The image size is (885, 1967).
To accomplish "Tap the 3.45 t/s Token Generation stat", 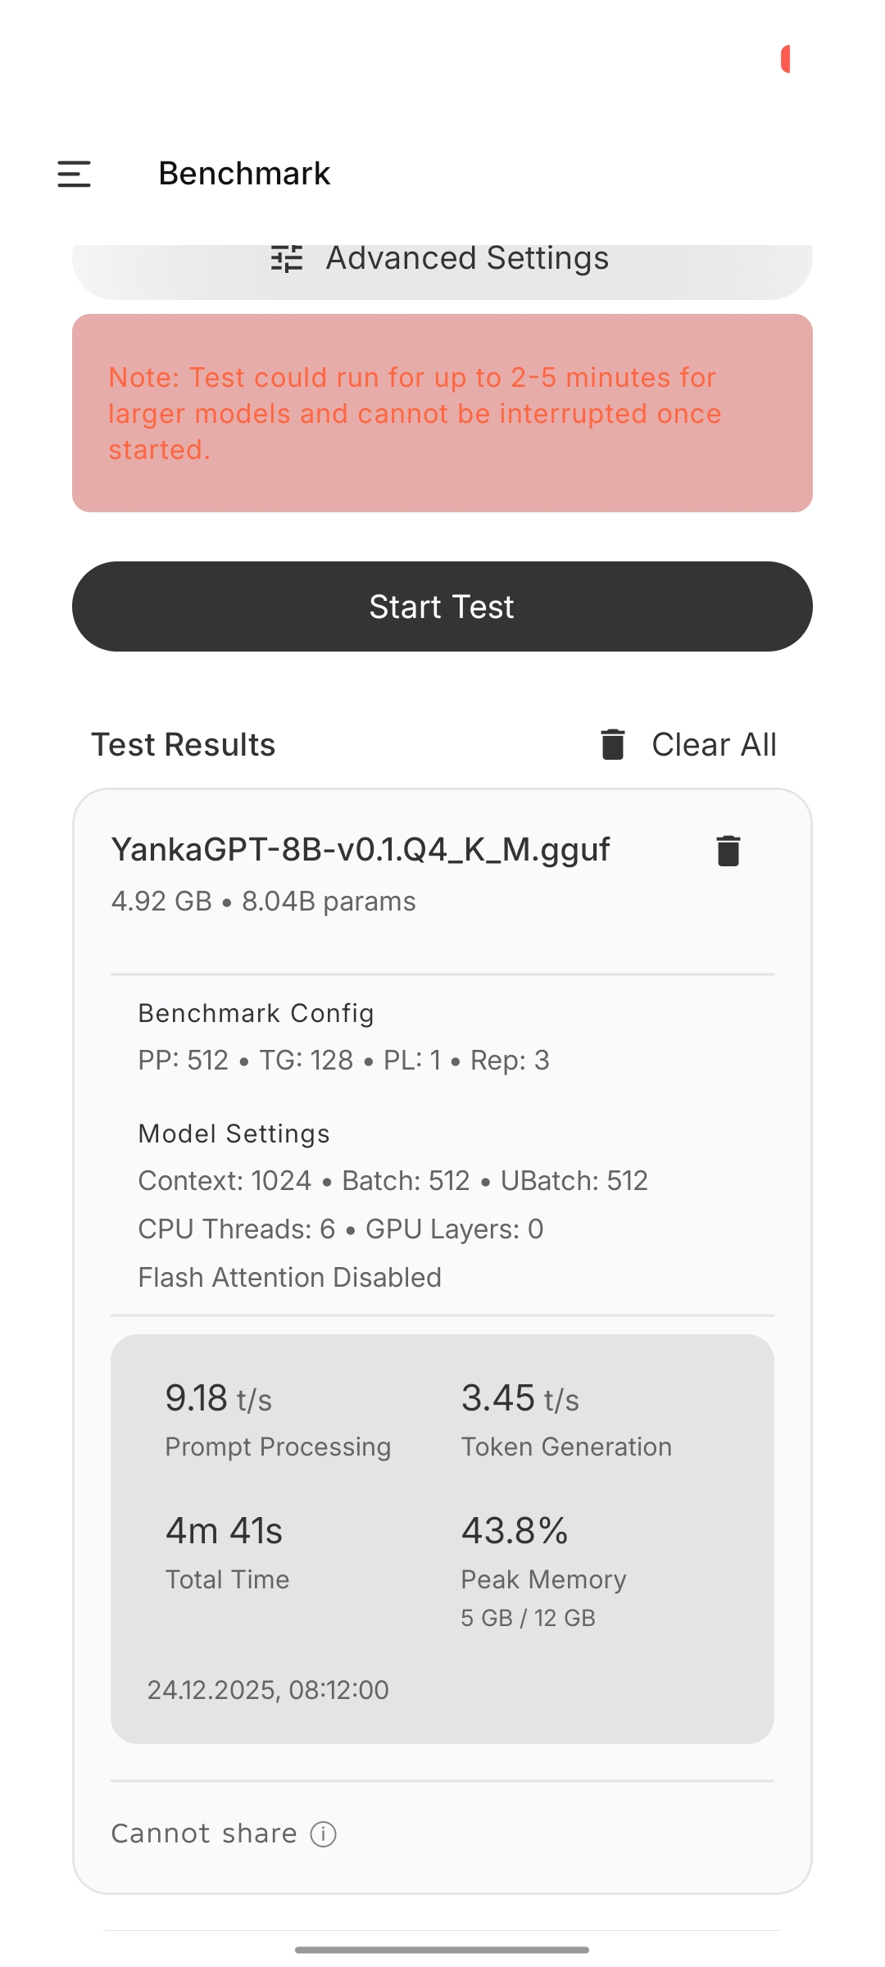I will [566, 1419].
